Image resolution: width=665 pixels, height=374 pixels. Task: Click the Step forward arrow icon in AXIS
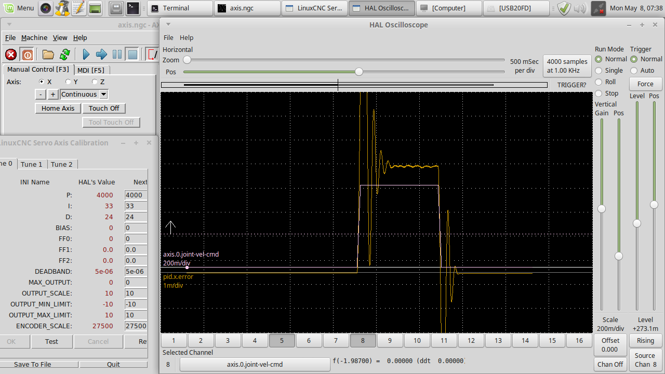101,55
